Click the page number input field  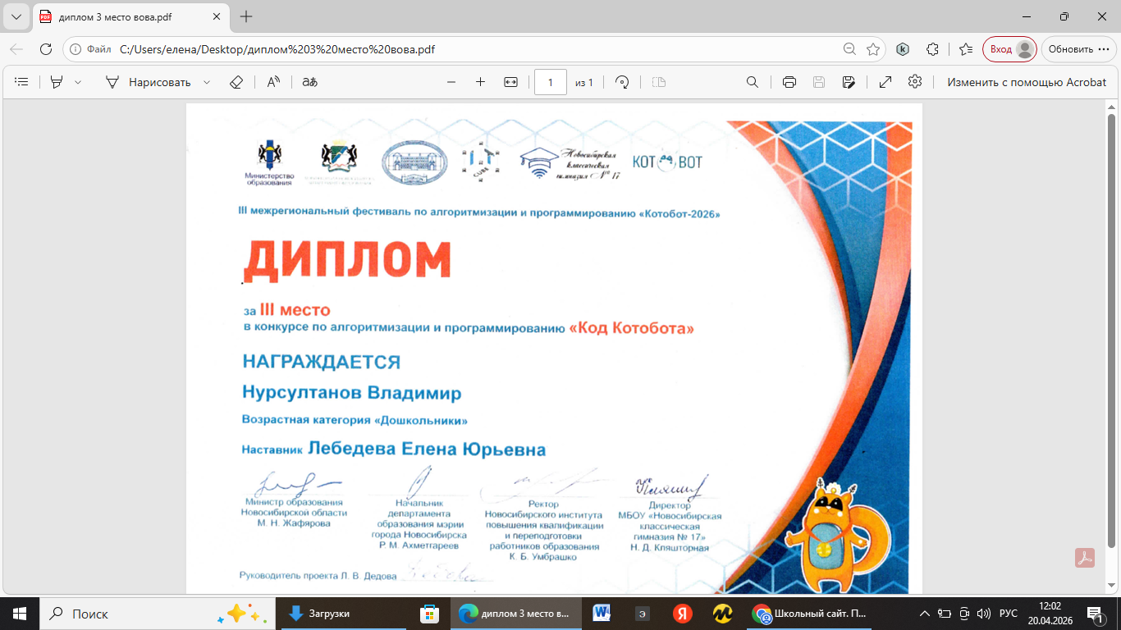tap(551, 82)
